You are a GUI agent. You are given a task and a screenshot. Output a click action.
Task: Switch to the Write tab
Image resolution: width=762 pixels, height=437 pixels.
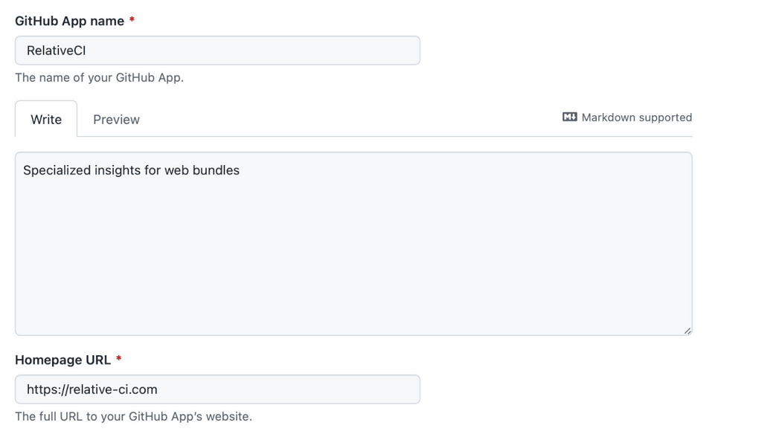tap(46, 119)
